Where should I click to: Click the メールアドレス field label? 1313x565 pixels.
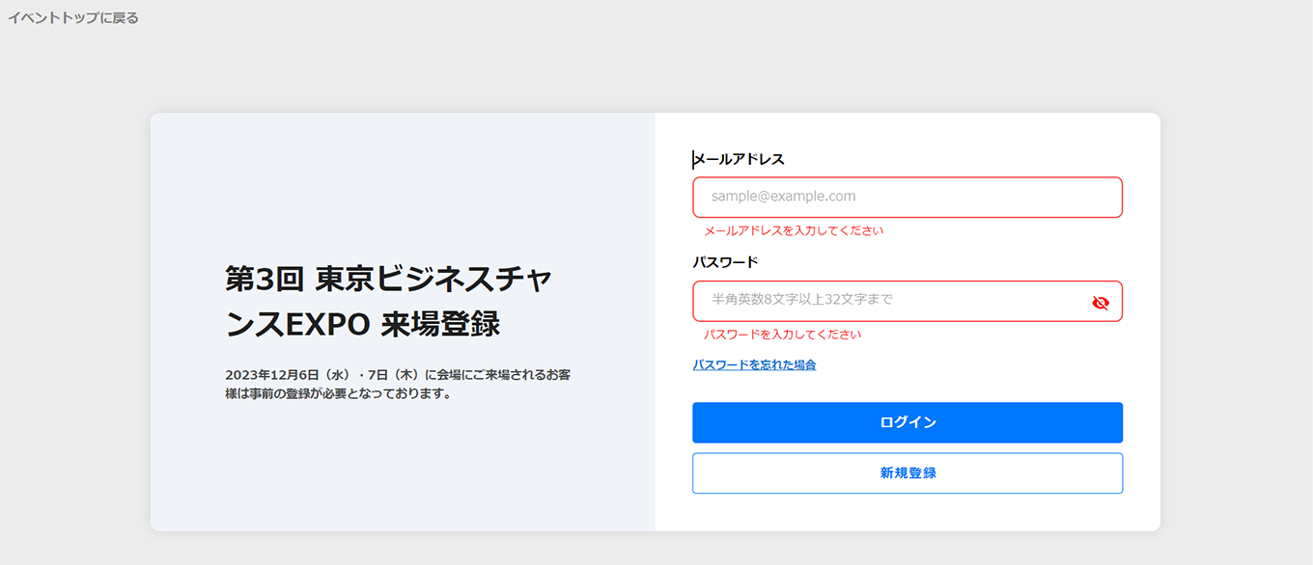point(739,159)
